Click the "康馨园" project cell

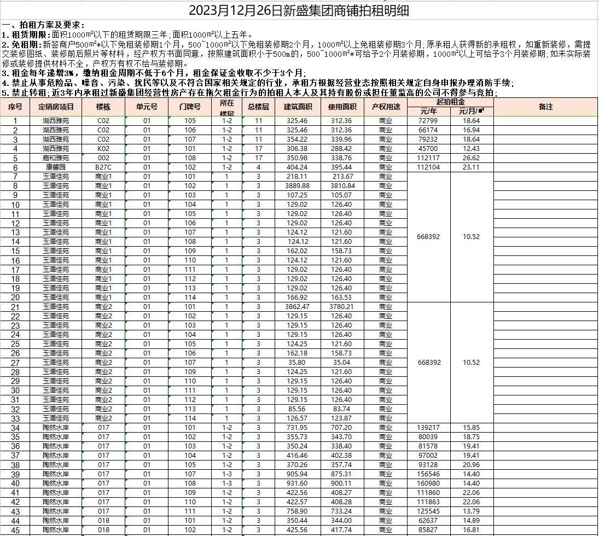56,167
